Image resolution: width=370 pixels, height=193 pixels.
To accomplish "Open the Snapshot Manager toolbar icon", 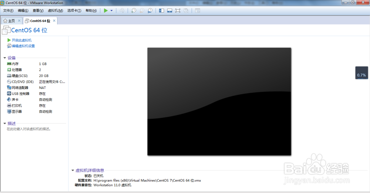I will pyautogui.click(x=150, y=11).
